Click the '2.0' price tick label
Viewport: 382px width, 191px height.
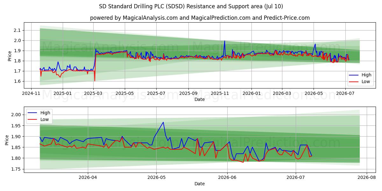pos(17,40)
